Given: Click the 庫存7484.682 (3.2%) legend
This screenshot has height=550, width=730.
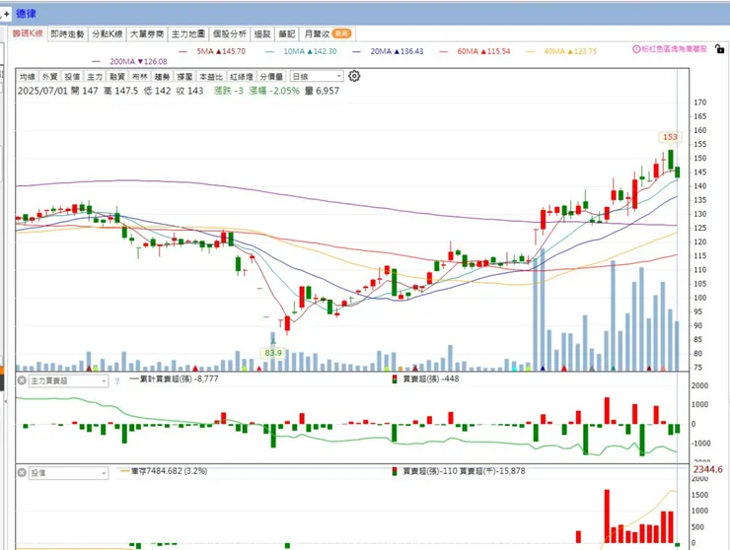Looking at the screenshot, I should coord(164,471).
